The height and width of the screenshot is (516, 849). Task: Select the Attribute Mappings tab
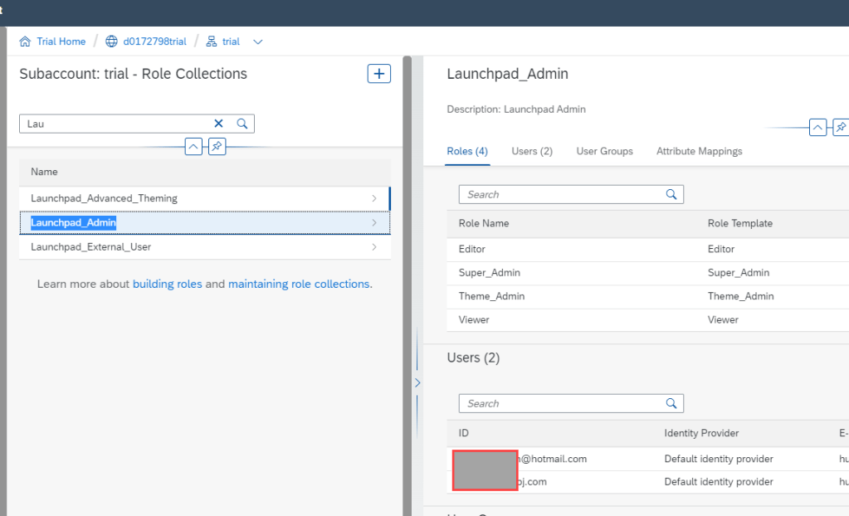coord(699,151)
